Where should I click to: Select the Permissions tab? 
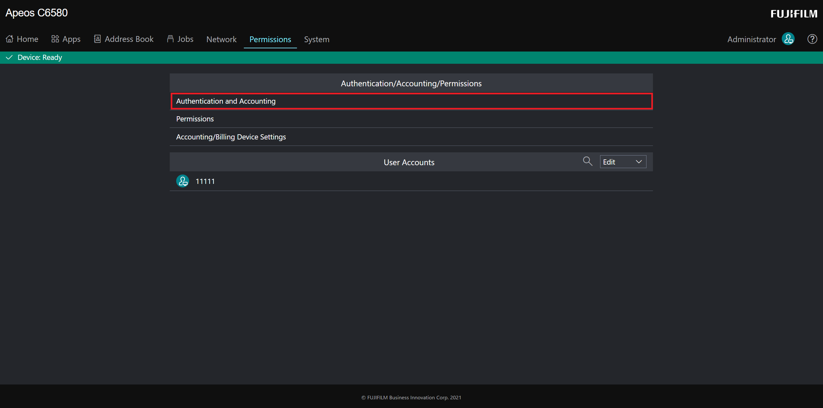pyautogui.click(x=270, y=39)
